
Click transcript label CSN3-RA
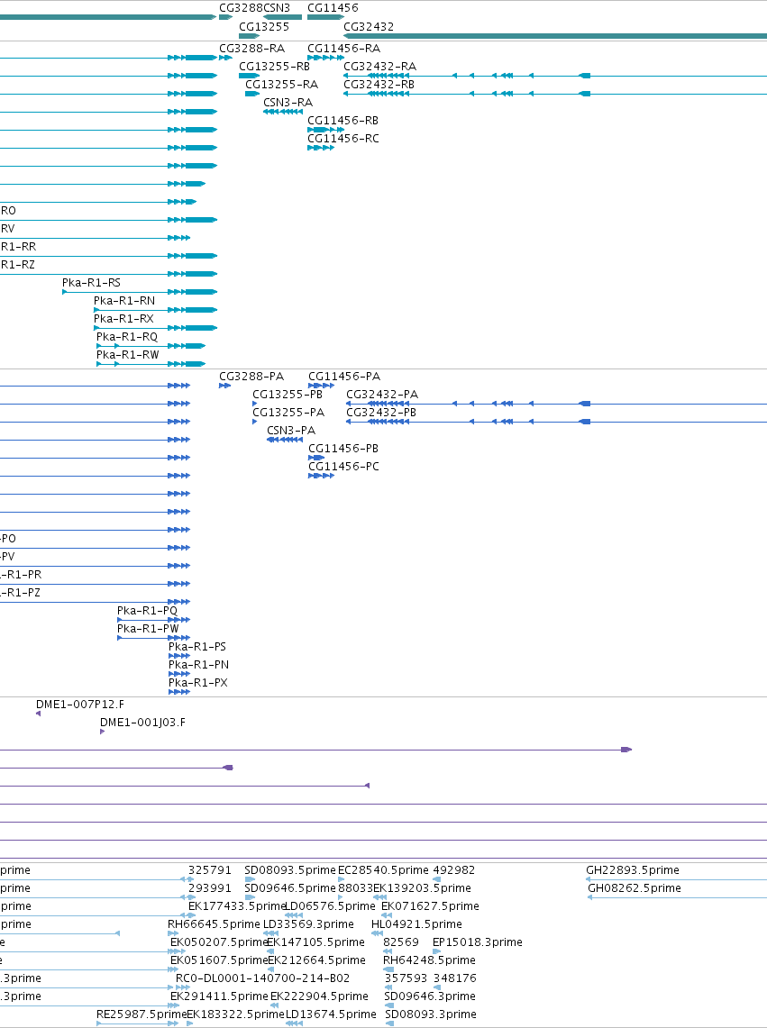tap(288, 103)
